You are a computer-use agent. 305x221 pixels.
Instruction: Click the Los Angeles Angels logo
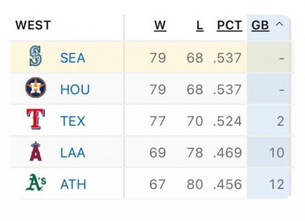click(x=36, y=151)
